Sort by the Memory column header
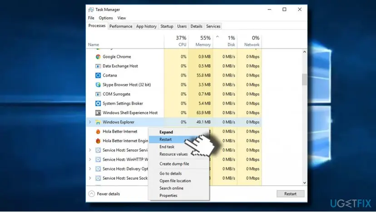Screen dimensions: 376x212 click(x=201, y=41)
